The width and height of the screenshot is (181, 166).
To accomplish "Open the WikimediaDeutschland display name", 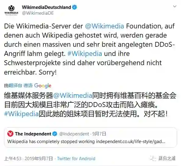I will (46, 7).
